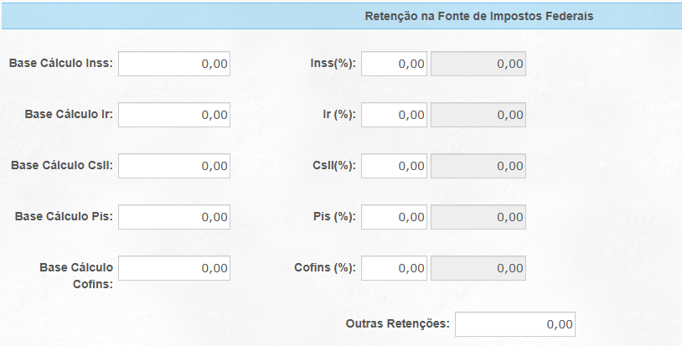Select the Csll(%) percentage field

click(394, 166)
